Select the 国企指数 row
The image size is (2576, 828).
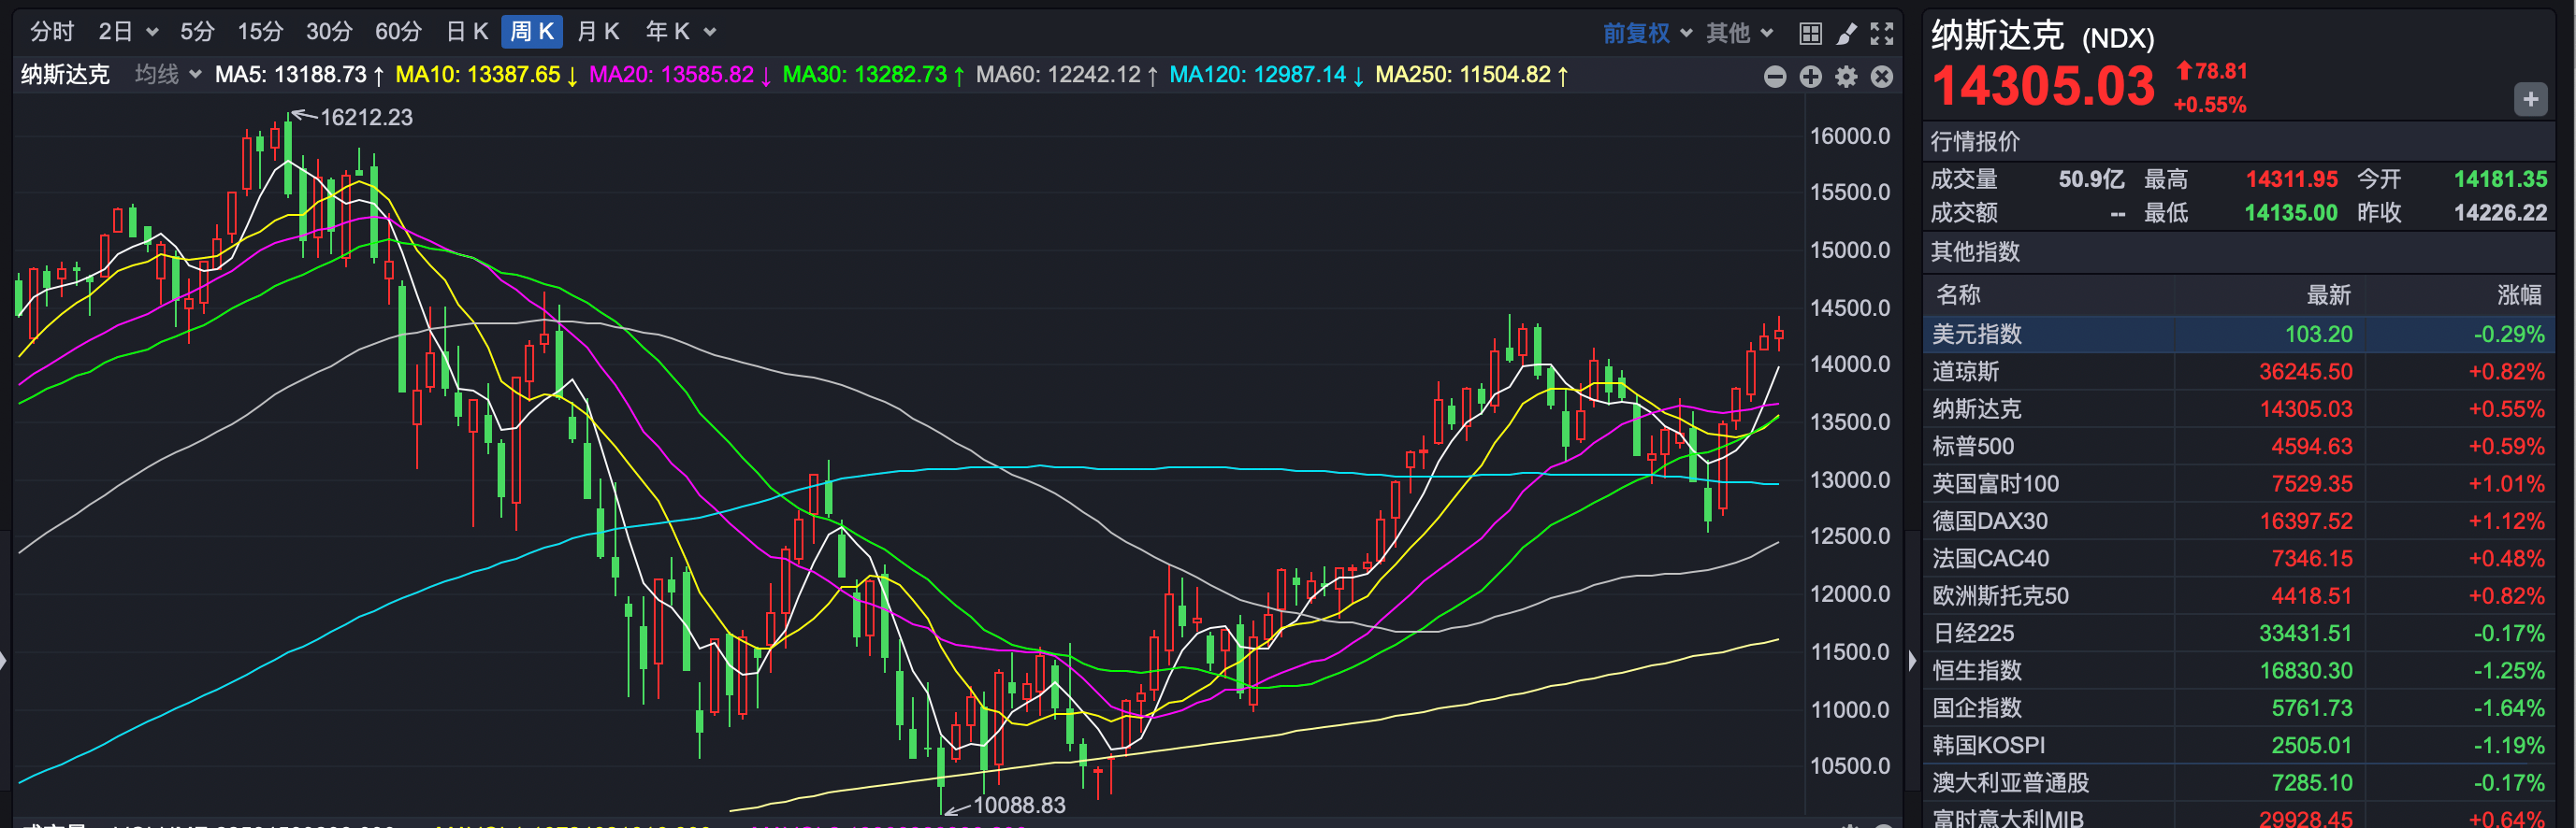[2238, 708]
